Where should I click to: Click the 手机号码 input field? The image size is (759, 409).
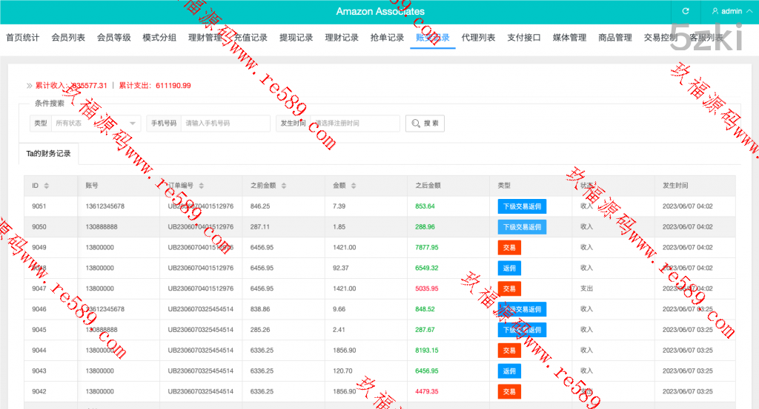pos(225,124)
